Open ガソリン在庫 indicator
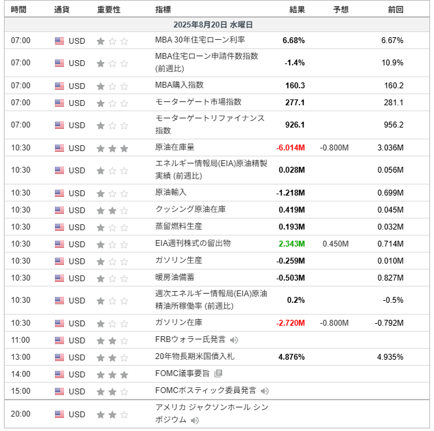Screen dimensions: 434x431 pyautogui.click(x=178, y=322)
